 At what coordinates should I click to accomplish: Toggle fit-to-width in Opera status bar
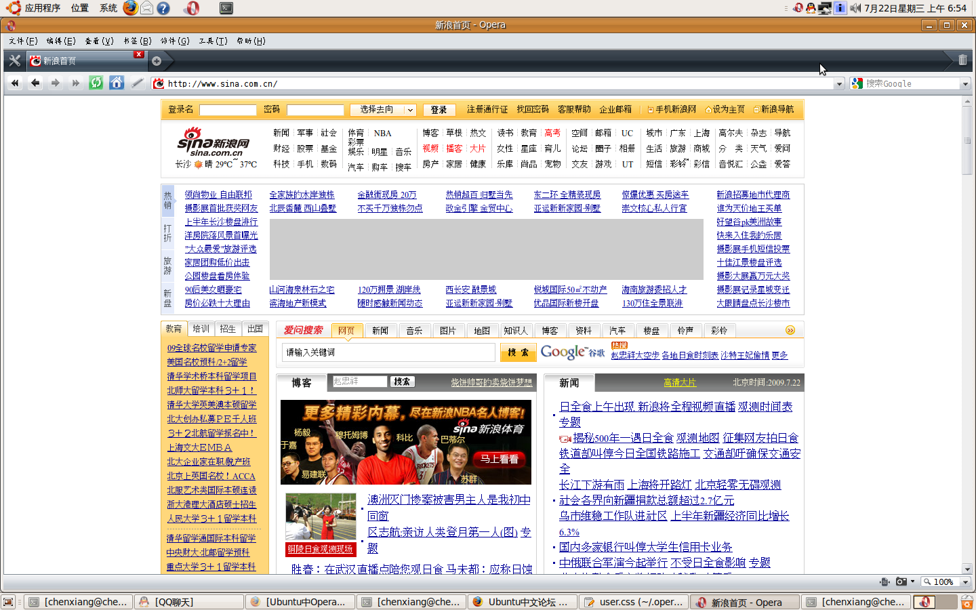884,582
